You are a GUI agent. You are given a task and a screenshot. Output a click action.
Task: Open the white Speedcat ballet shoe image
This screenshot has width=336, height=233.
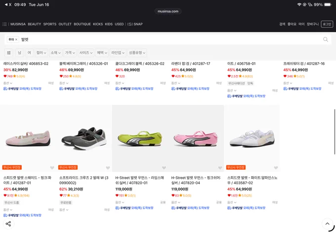(252, 138)
